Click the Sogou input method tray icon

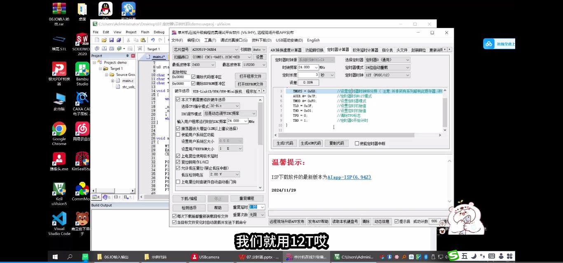pyautogui.click(x=453, y=256)
